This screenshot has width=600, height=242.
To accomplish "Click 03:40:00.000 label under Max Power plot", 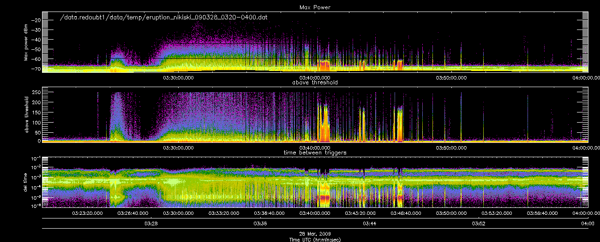I will click(315, 78).
